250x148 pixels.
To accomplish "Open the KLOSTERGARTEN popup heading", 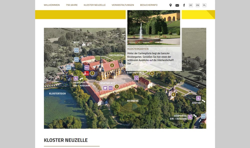I will (138, 49).
